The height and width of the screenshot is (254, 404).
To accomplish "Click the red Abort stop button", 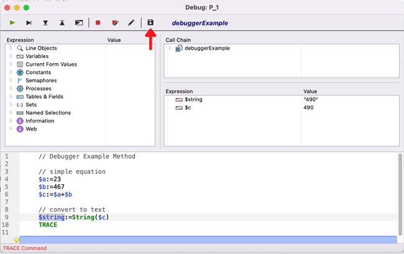I will pyautogui.click(x=98, y=23).
